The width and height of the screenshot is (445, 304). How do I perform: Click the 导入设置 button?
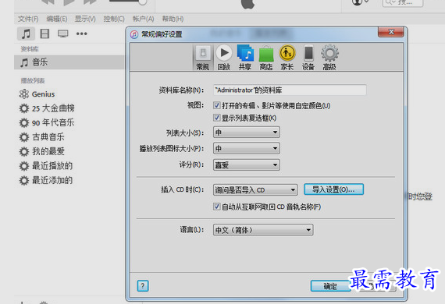pos(333,189)
